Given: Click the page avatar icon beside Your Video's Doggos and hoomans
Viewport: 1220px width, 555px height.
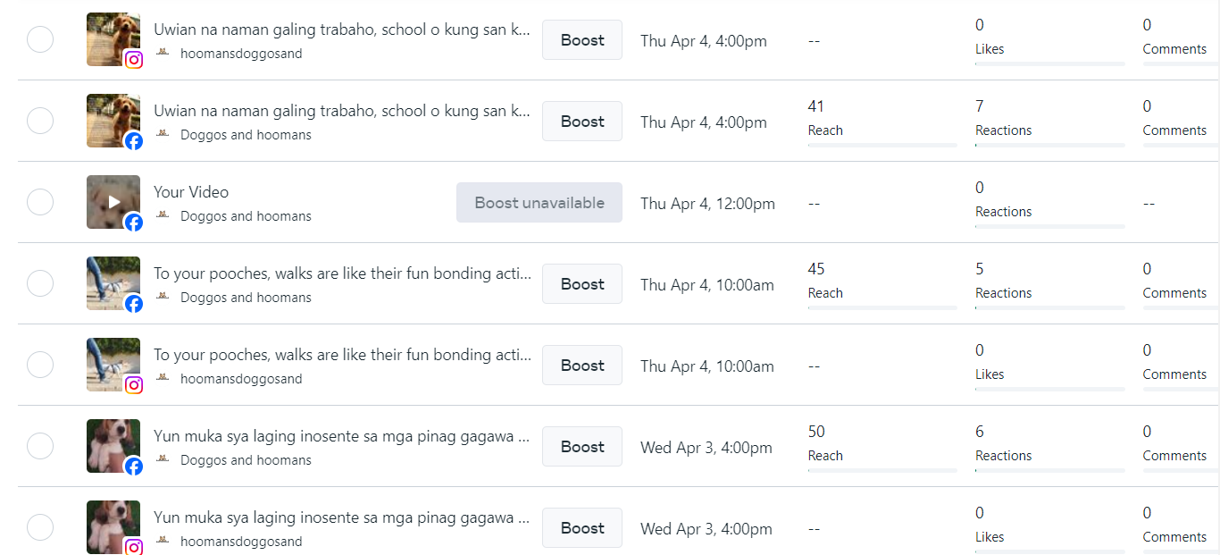Looking at the screenshot, I should (163, 215).
